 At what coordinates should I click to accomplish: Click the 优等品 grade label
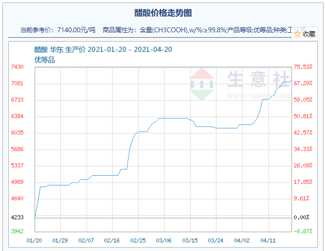(x=45, y=60)
